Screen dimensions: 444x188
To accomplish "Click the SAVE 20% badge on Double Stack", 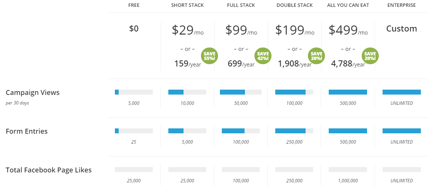I will coord(317,56).
